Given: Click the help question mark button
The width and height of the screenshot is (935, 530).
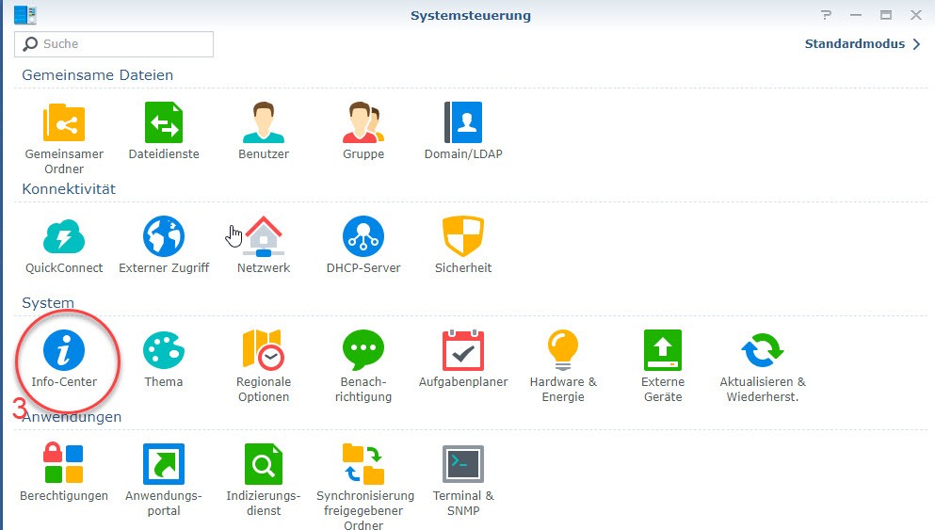Looking at the screenshot, I should [827, 15].
